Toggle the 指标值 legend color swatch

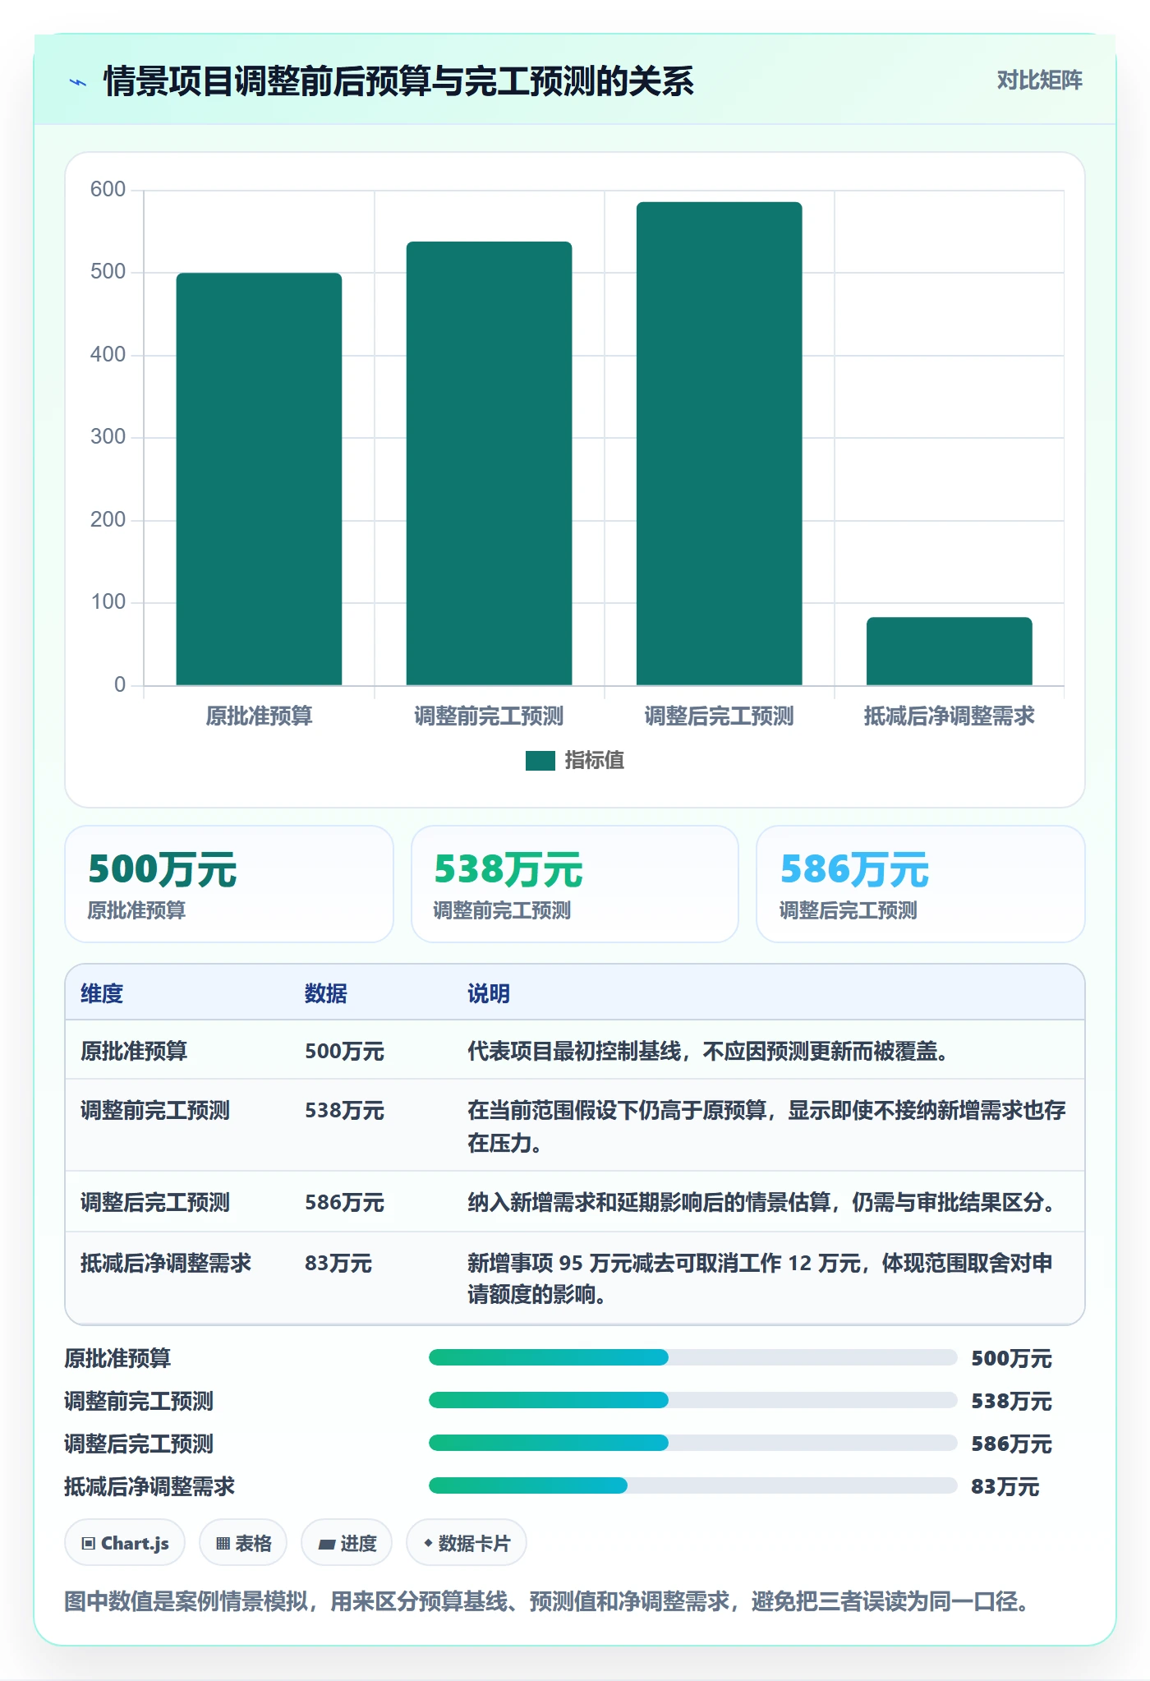coord(540,761)
